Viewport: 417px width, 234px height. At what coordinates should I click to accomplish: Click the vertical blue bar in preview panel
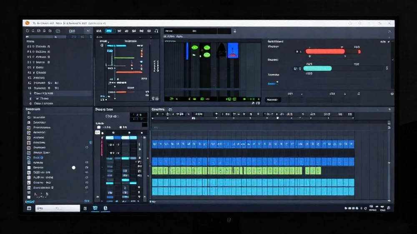click(x=187, y=51)
